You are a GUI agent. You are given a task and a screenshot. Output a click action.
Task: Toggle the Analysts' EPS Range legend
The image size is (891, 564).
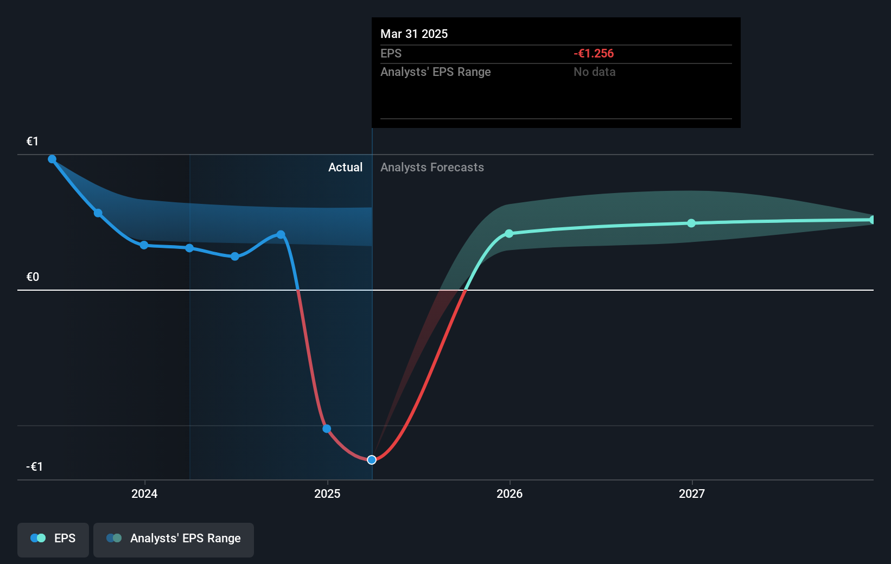pos(174,540)
